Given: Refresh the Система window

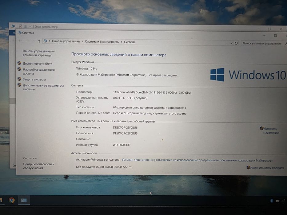Looking at the screenshot, I should (x=236, y=43).
